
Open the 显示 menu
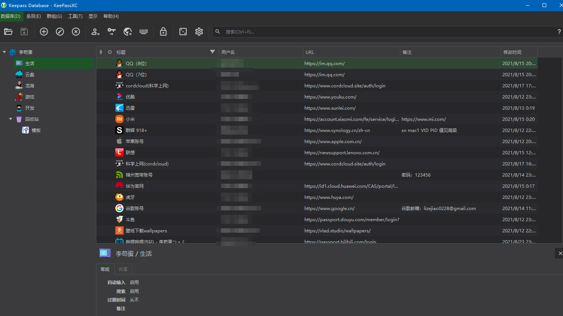(x=93, y=16)
